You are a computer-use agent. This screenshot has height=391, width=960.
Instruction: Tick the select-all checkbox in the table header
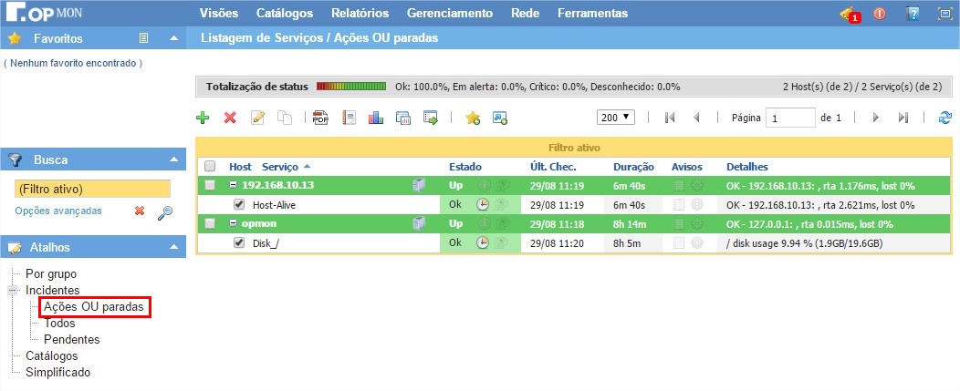point(211,167)
